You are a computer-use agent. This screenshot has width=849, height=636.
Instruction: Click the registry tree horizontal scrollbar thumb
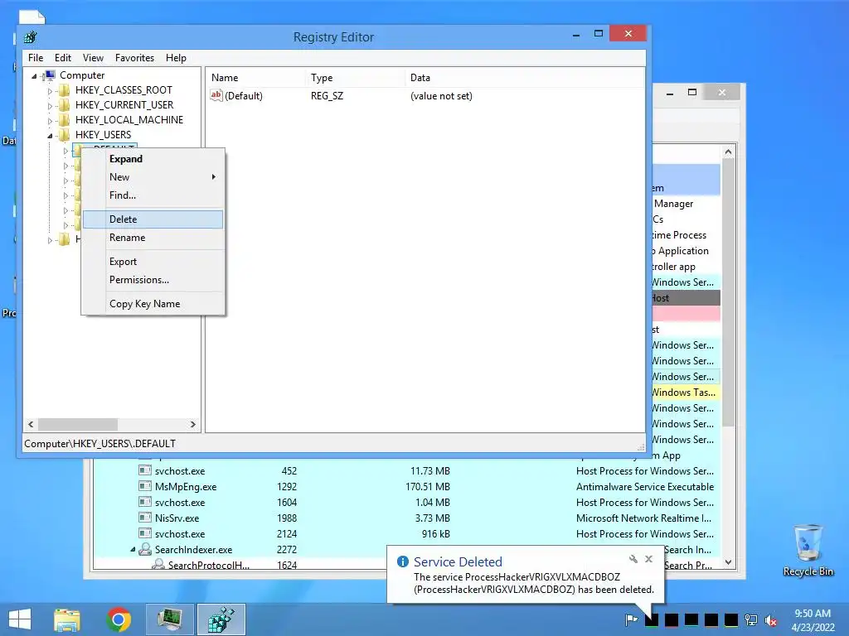[77, 425]
